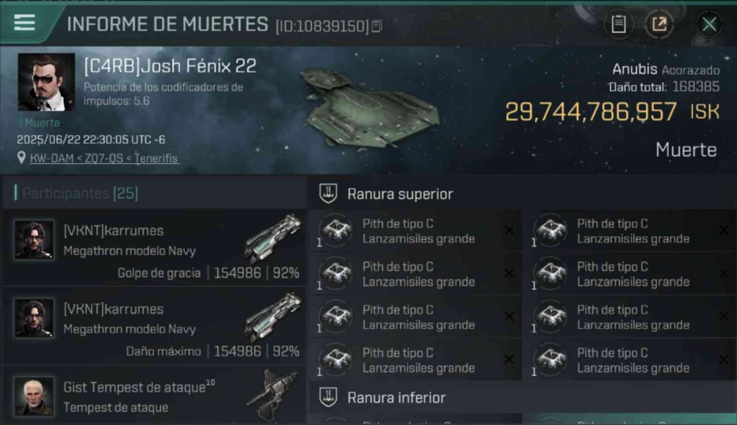Click the clipboard report icon
Screen dimensions: 737x425
tap(619, 24)
